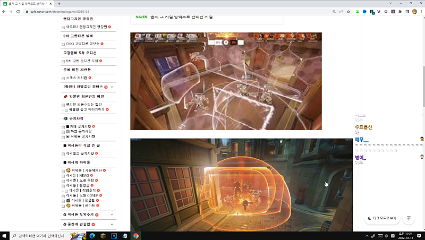Expand the 이세돌 도와주기 section arrow

[112, 215]
